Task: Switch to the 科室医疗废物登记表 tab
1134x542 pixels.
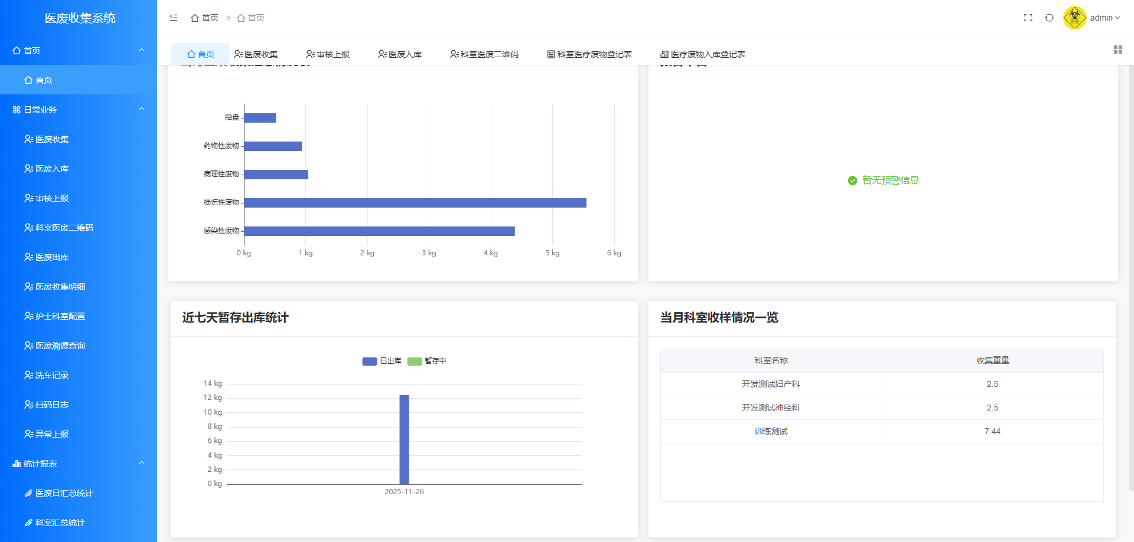Action: 589,54
